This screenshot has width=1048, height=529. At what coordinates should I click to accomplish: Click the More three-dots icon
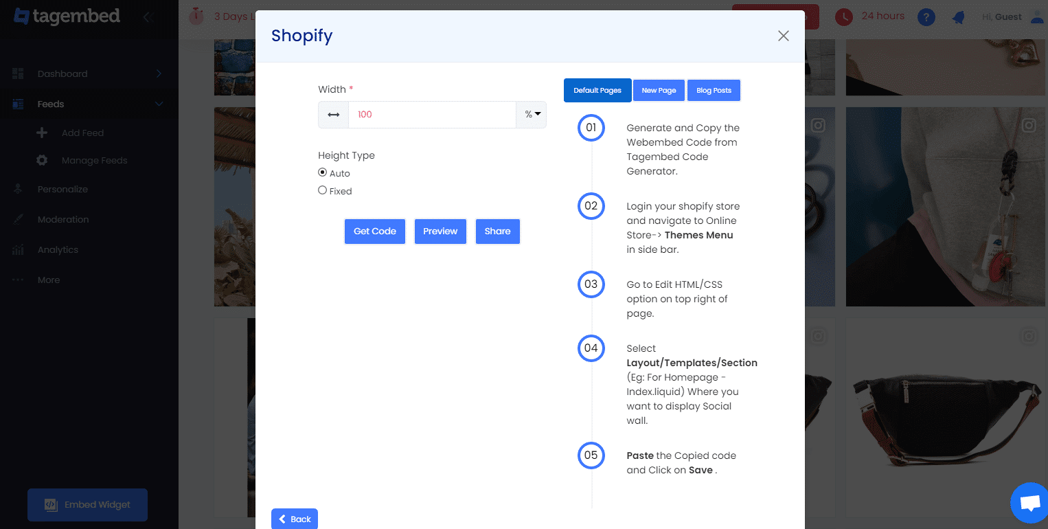[18, 280]
